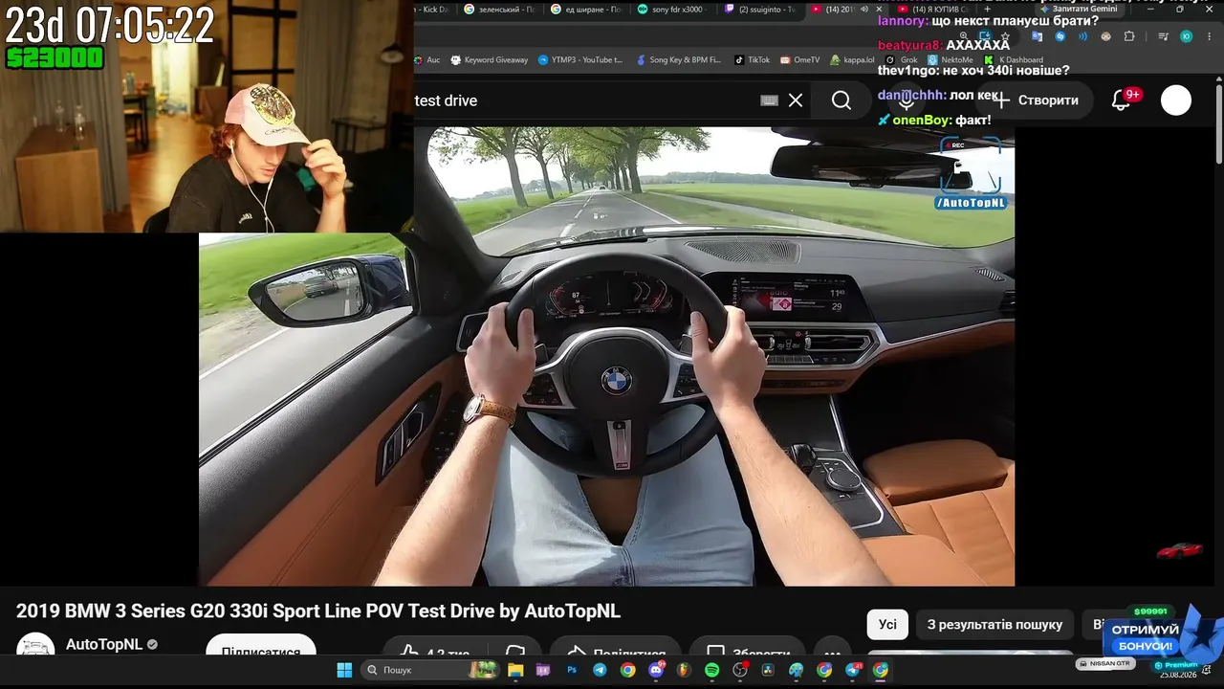
Task: Switch to the зеленський Google tab
Action: [498, 10]
